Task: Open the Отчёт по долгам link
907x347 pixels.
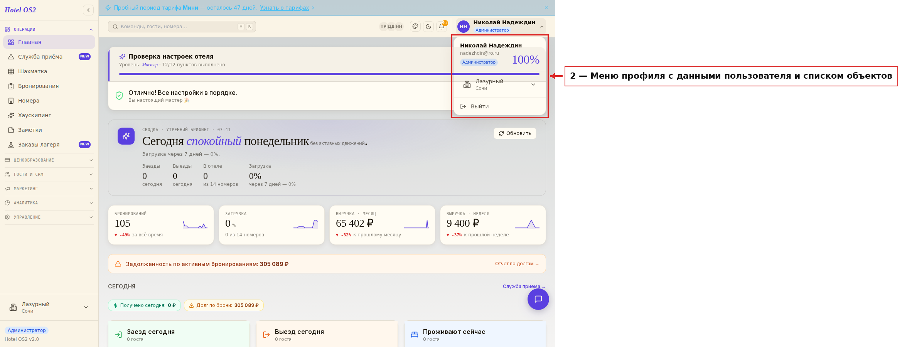Action: 517,264
